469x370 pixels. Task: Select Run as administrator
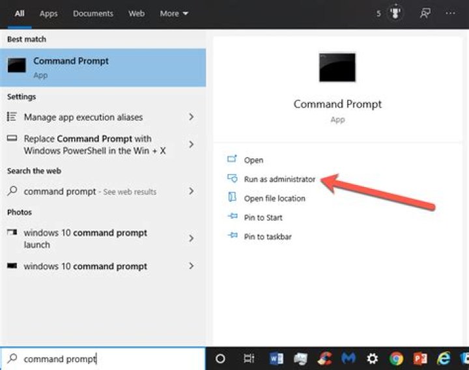(x=279, y=179)
